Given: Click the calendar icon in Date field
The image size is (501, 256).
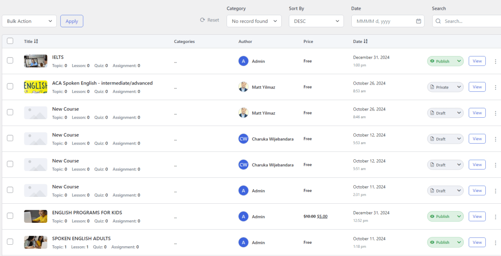Looking at the screenshot, I should 418,21.
